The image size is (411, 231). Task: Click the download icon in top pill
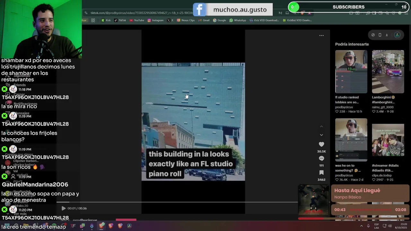point(387,35)
